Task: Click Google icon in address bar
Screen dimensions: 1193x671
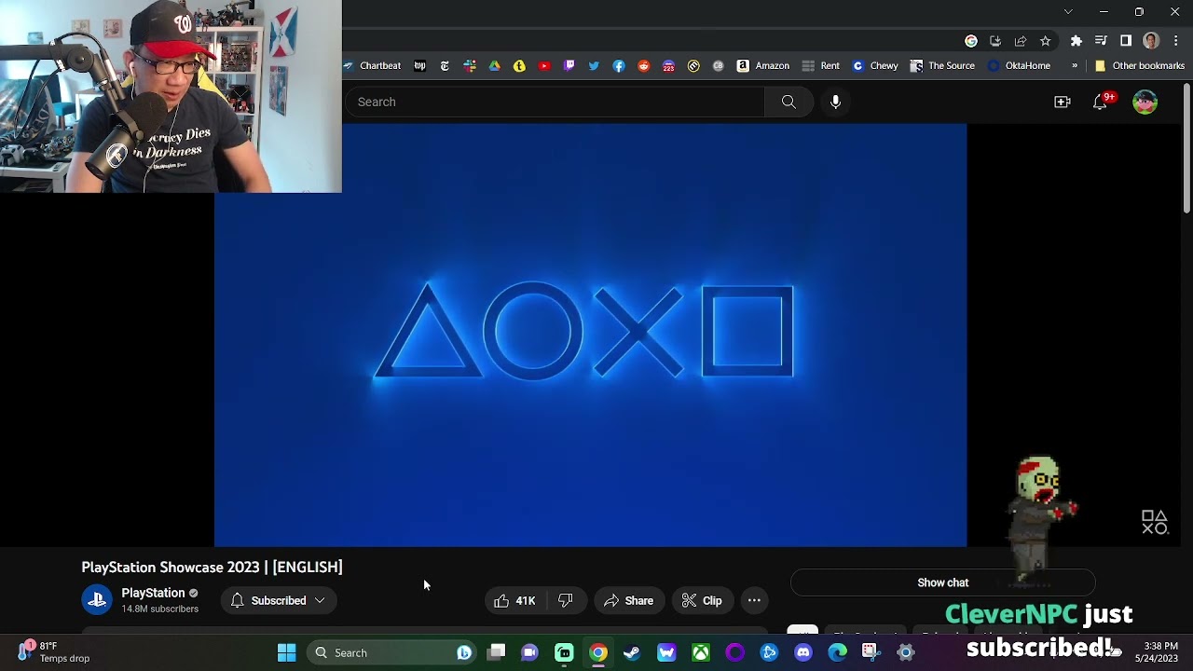Action: coord(971,41)
